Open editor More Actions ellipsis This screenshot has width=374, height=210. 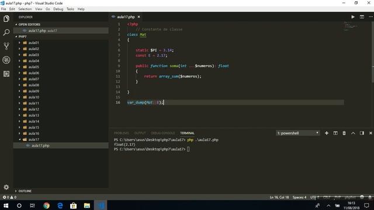[x=370, y=17]
